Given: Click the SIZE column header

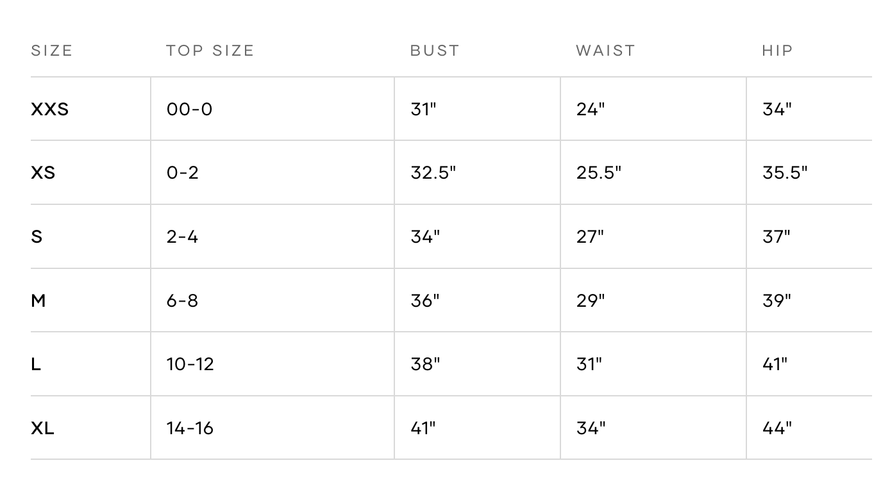Looking at the screenshot, I should 52,51.
